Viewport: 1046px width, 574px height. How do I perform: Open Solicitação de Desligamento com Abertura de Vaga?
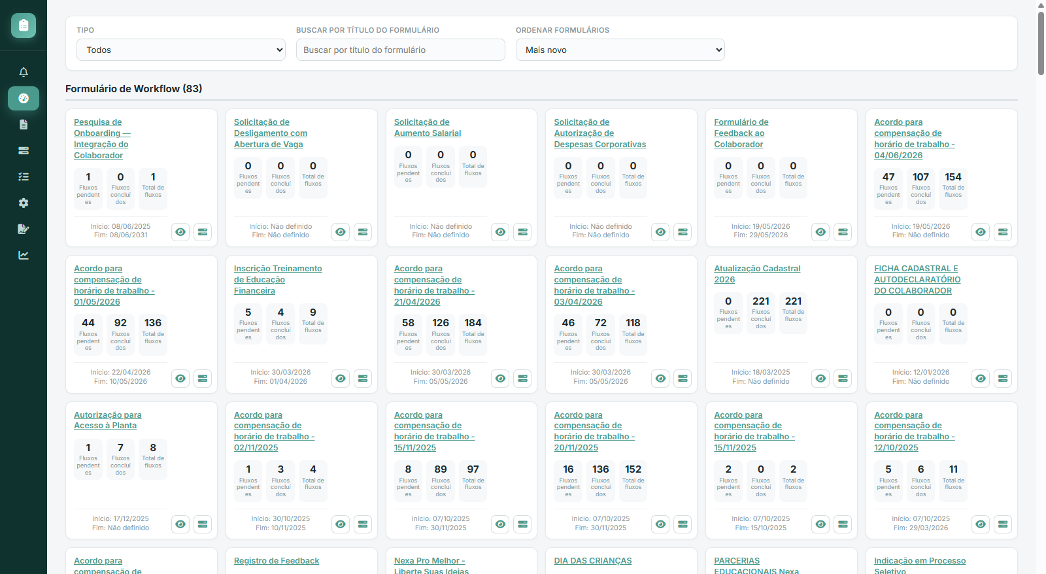pos(271,133)
